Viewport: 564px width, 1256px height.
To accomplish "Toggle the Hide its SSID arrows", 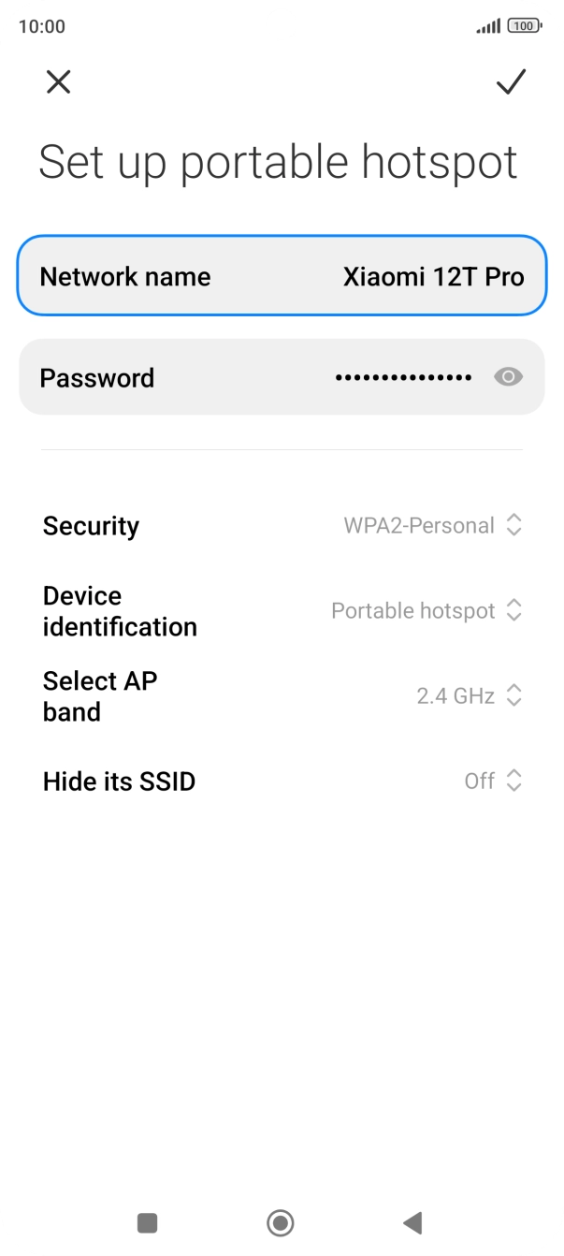I will click(x=513, y=781).
